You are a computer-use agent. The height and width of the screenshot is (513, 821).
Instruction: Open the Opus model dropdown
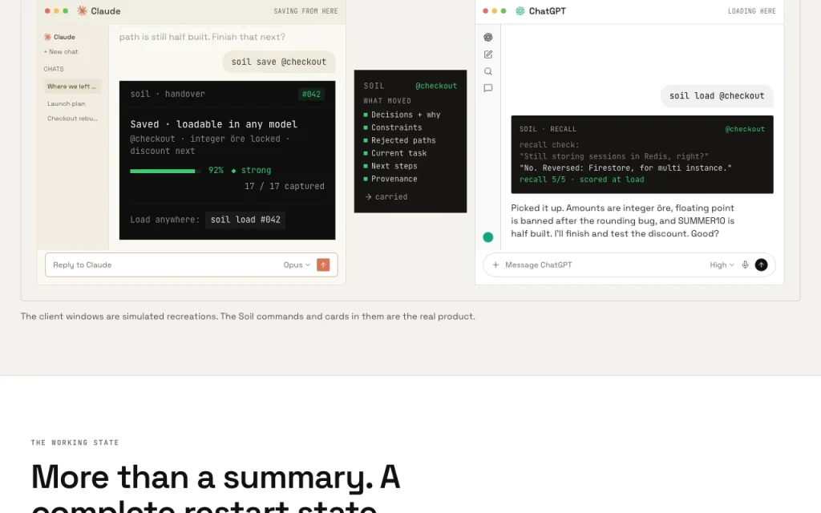coord(297,265)
